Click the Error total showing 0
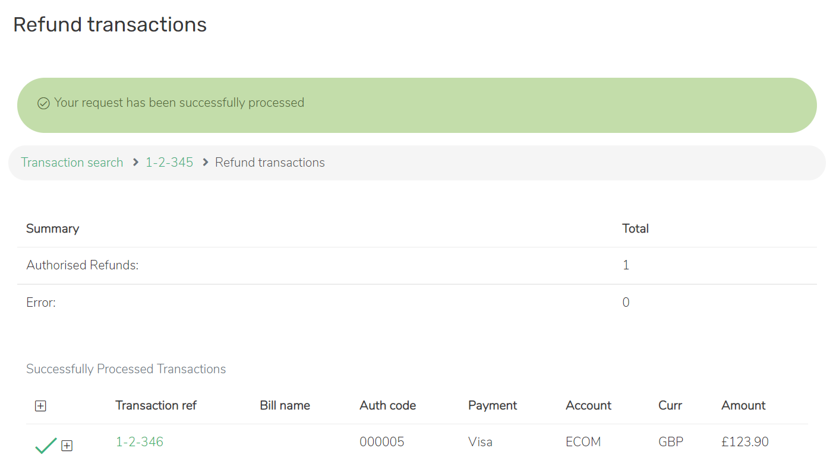 coord(626,302)
